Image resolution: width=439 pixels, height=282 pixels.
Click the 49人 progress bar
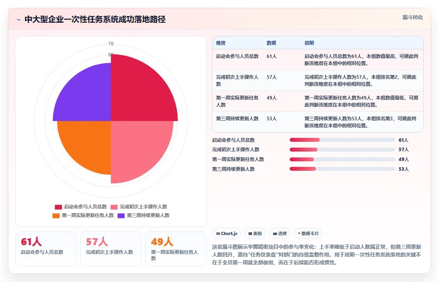click(x=342, y=159)
